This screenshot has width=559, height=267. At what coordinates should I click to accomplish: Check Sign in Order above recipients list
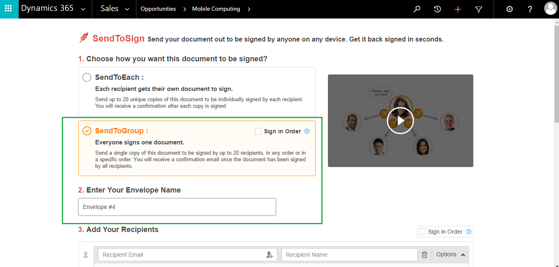(422, 232)
